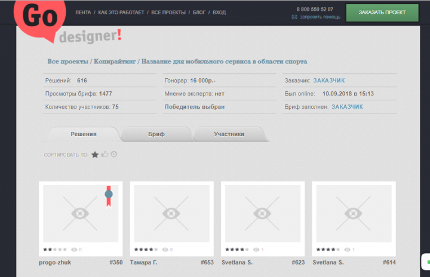Click views eye icon under progo-zhuk solution
This screenshot has height=277, width=430.
tap(74, 250)
